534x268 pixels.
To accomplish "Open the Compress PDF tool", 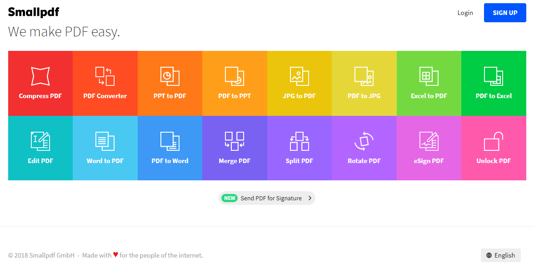I will (x=40, y=83).
